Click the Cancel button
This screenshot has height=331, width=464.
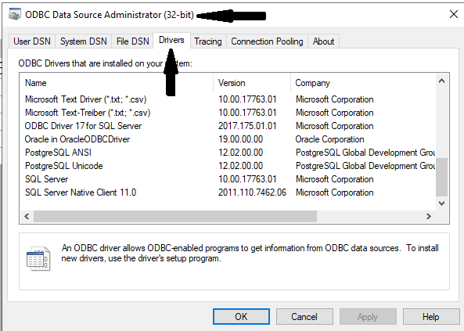click(x=304, y=316)
